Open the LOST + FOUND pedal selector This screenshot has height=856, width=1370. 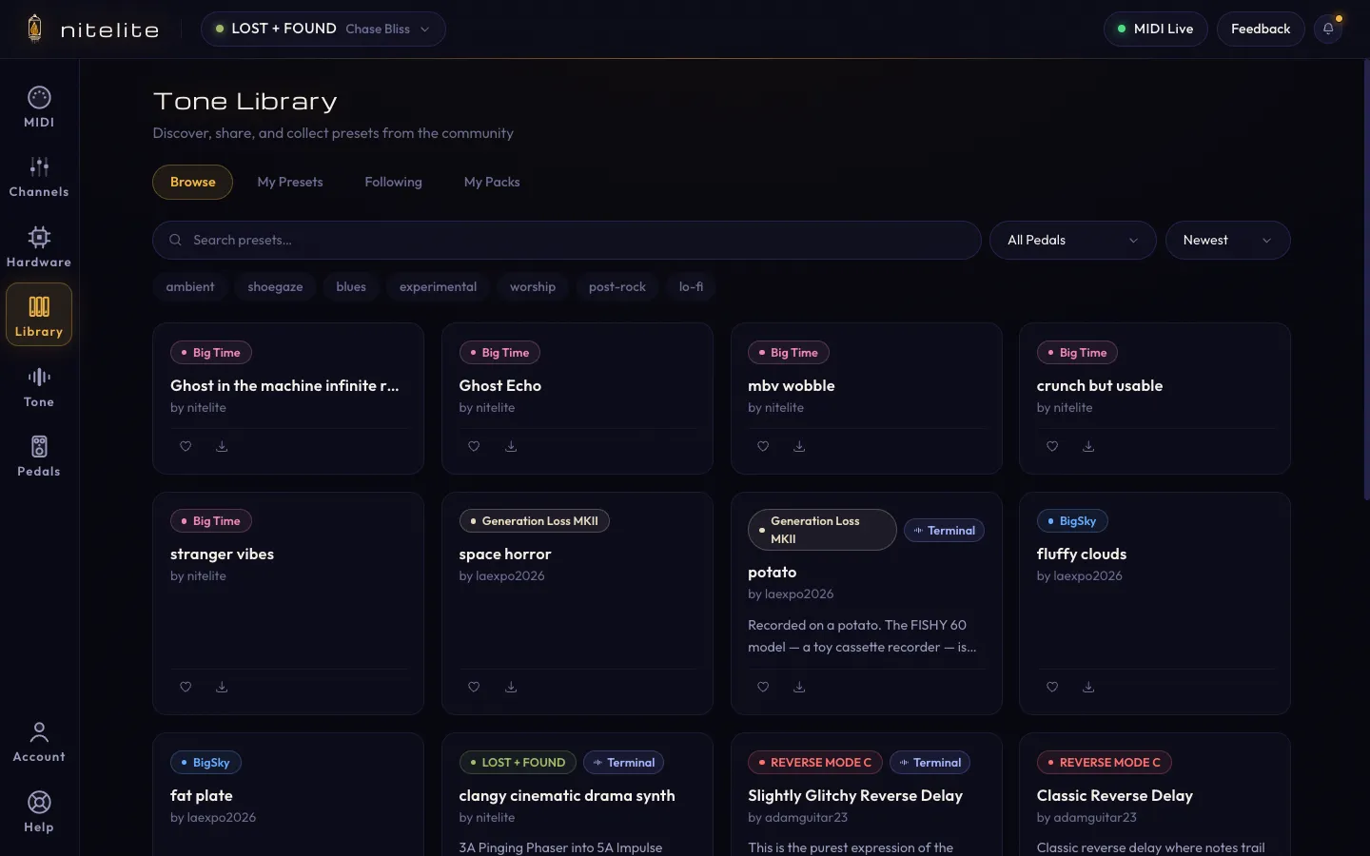coord(323,29)
